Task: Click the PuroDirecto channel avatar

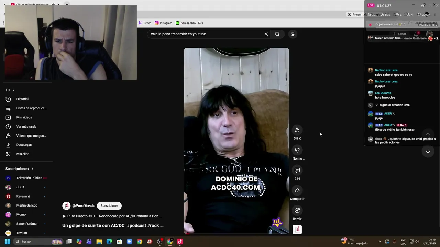Action: click(66, 206)
